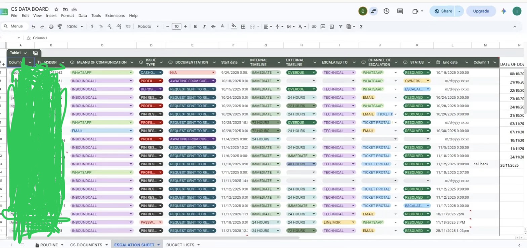Open the STATUS column header dropdown
The image size is (527, 248).
pyautogui.click(x=428, y=62)
